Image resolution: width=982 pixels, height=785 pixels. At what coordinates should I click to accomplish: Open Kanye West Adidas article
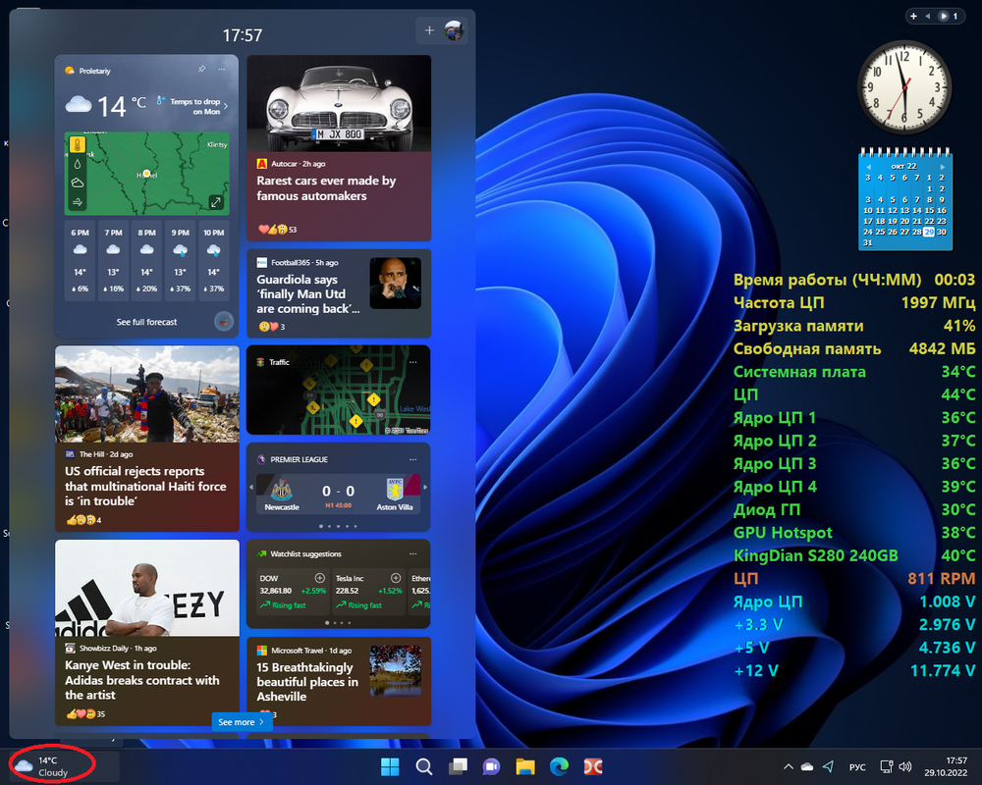pyautogui.click(x=147, y=632)
